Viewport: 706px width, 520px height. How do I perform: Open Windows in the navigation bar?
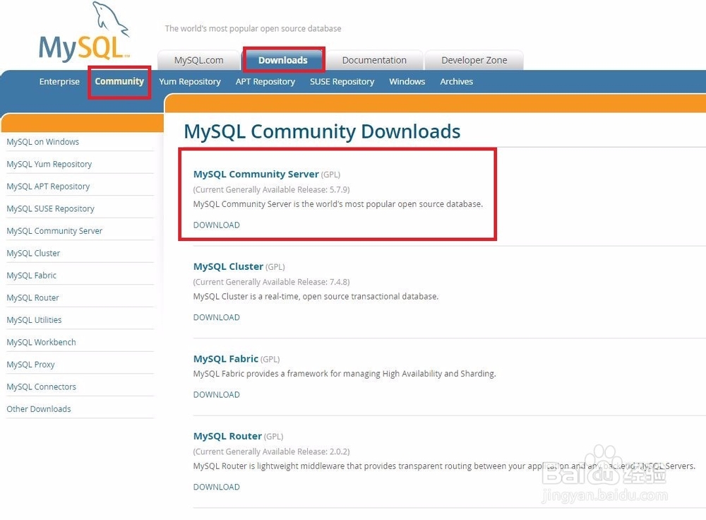tap(407, 81)
